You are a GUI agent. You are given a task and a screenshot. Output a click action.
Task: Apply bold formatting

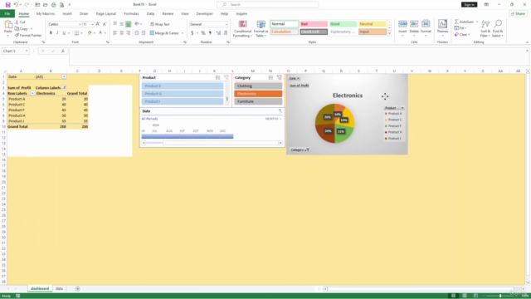tap(51, 33)
